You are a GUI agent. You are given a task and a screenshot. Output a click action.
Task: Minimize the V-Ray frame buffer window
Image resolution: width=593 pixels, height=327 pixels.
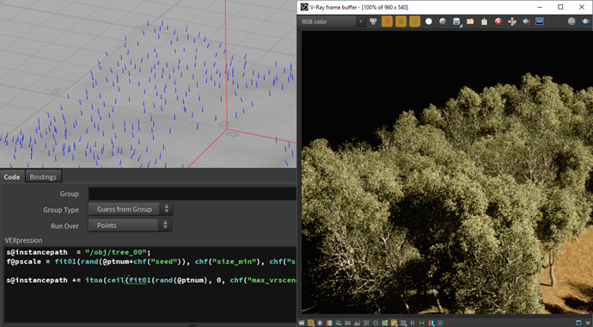pos(540,7)
